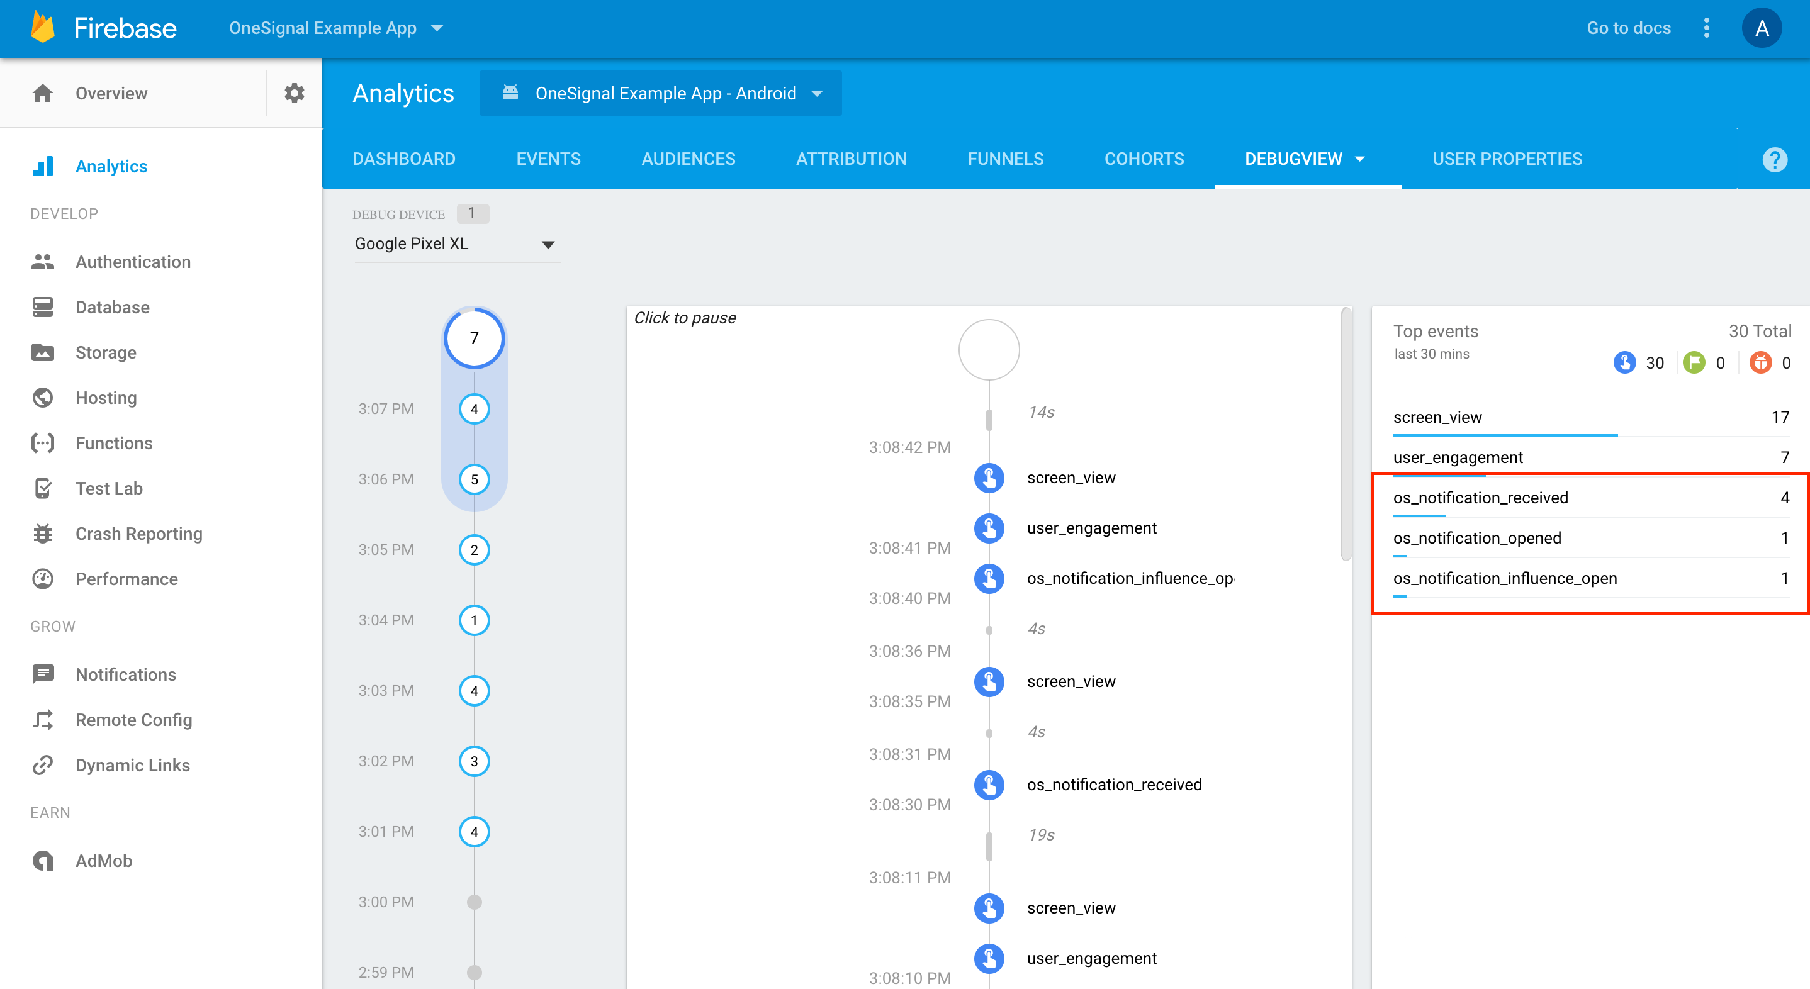
Task: Click os_notification_opened in Top events
Action: click(x=1591, y=538)
